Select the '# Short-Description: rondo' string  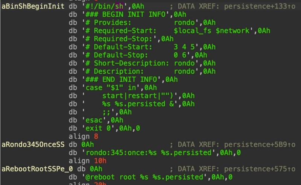pos(147,63)
